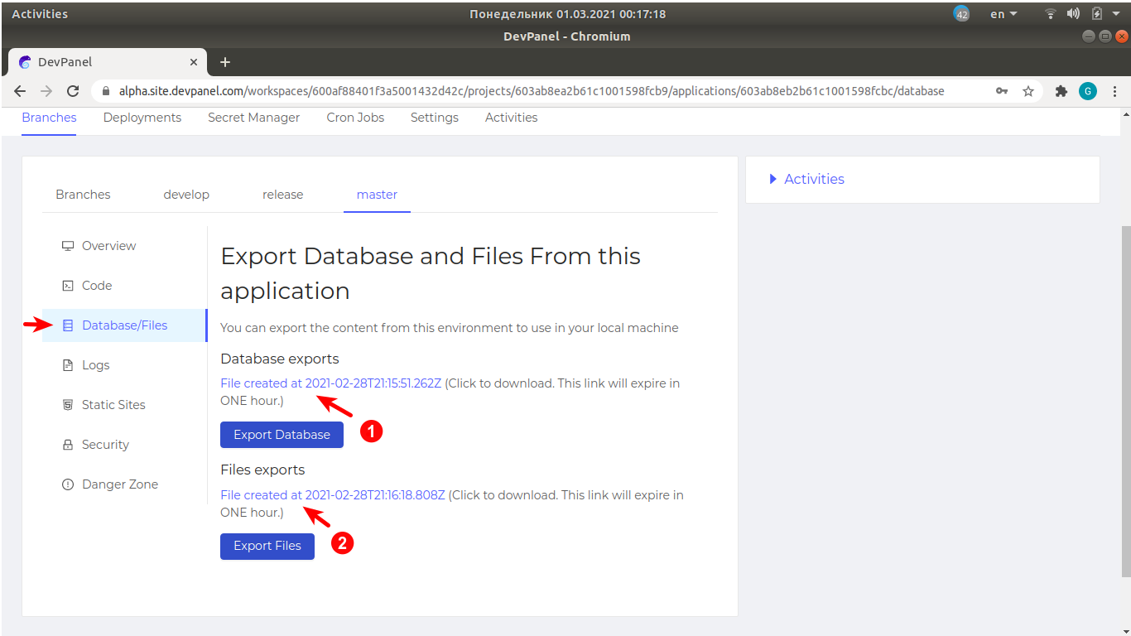Viewport: 1131px width, 636px height.
Task: Switch to the Deployments tab
Action: click(142, 117)
